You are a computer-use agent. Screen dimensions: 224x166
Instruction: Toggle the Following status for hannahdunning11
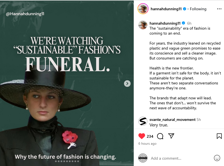[x=198, y=9]
